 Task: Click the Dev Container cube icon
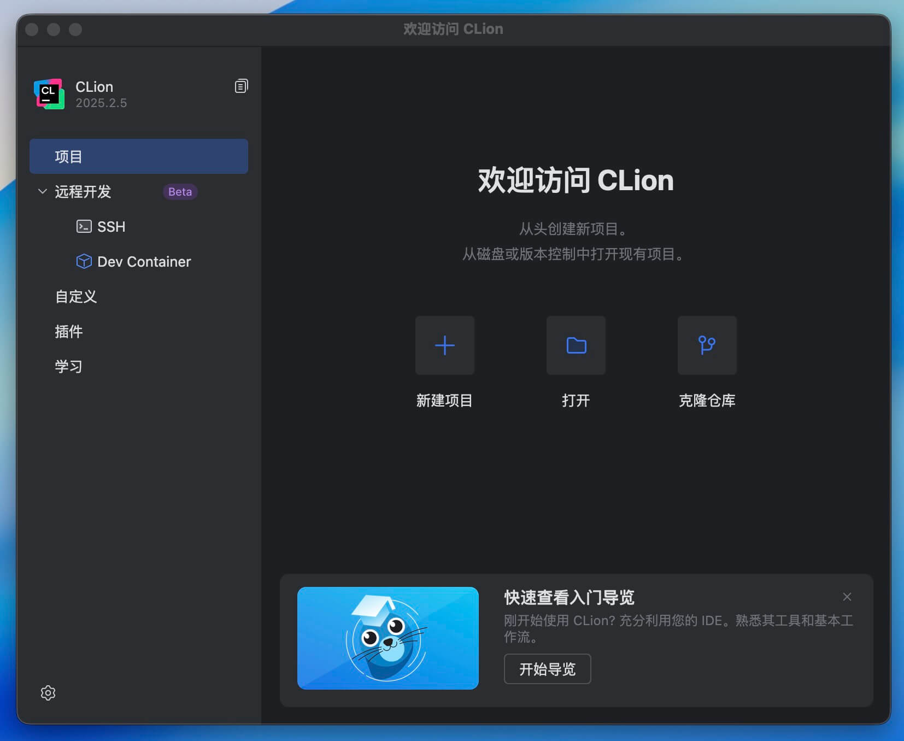pyautogui.click(x=84, y=261)
